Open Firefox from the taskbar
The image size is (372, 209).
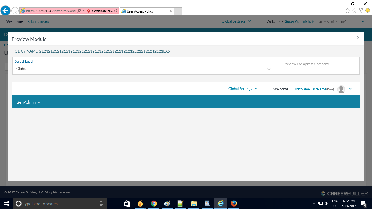click(x=234, y=204)
